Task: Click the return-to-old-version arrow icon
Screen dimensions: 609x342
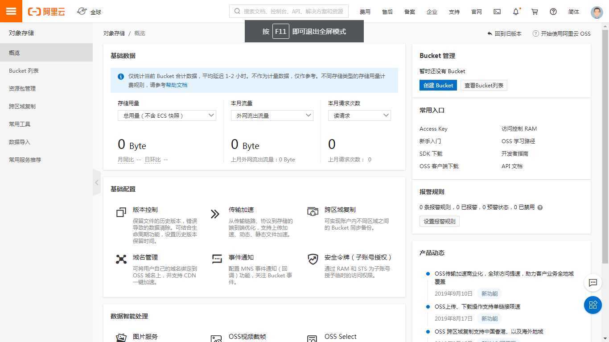Action: (x=490, y=33)
